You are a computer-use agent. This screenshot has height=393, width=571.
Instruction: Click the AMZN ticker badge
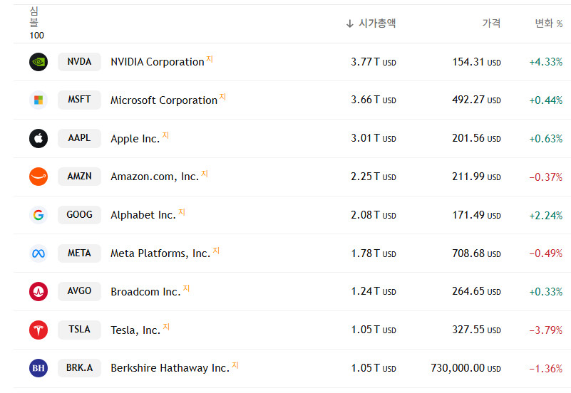(79, 177)
